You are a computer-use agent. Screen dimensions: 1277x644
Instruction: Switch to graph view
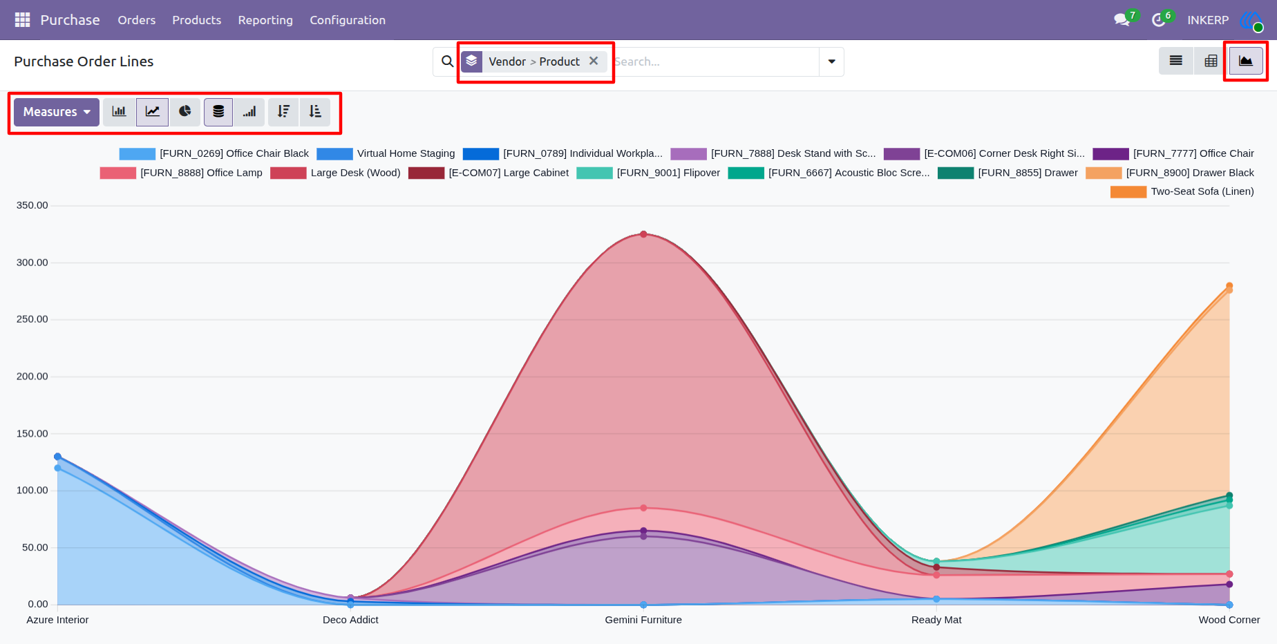point(1246,61)
